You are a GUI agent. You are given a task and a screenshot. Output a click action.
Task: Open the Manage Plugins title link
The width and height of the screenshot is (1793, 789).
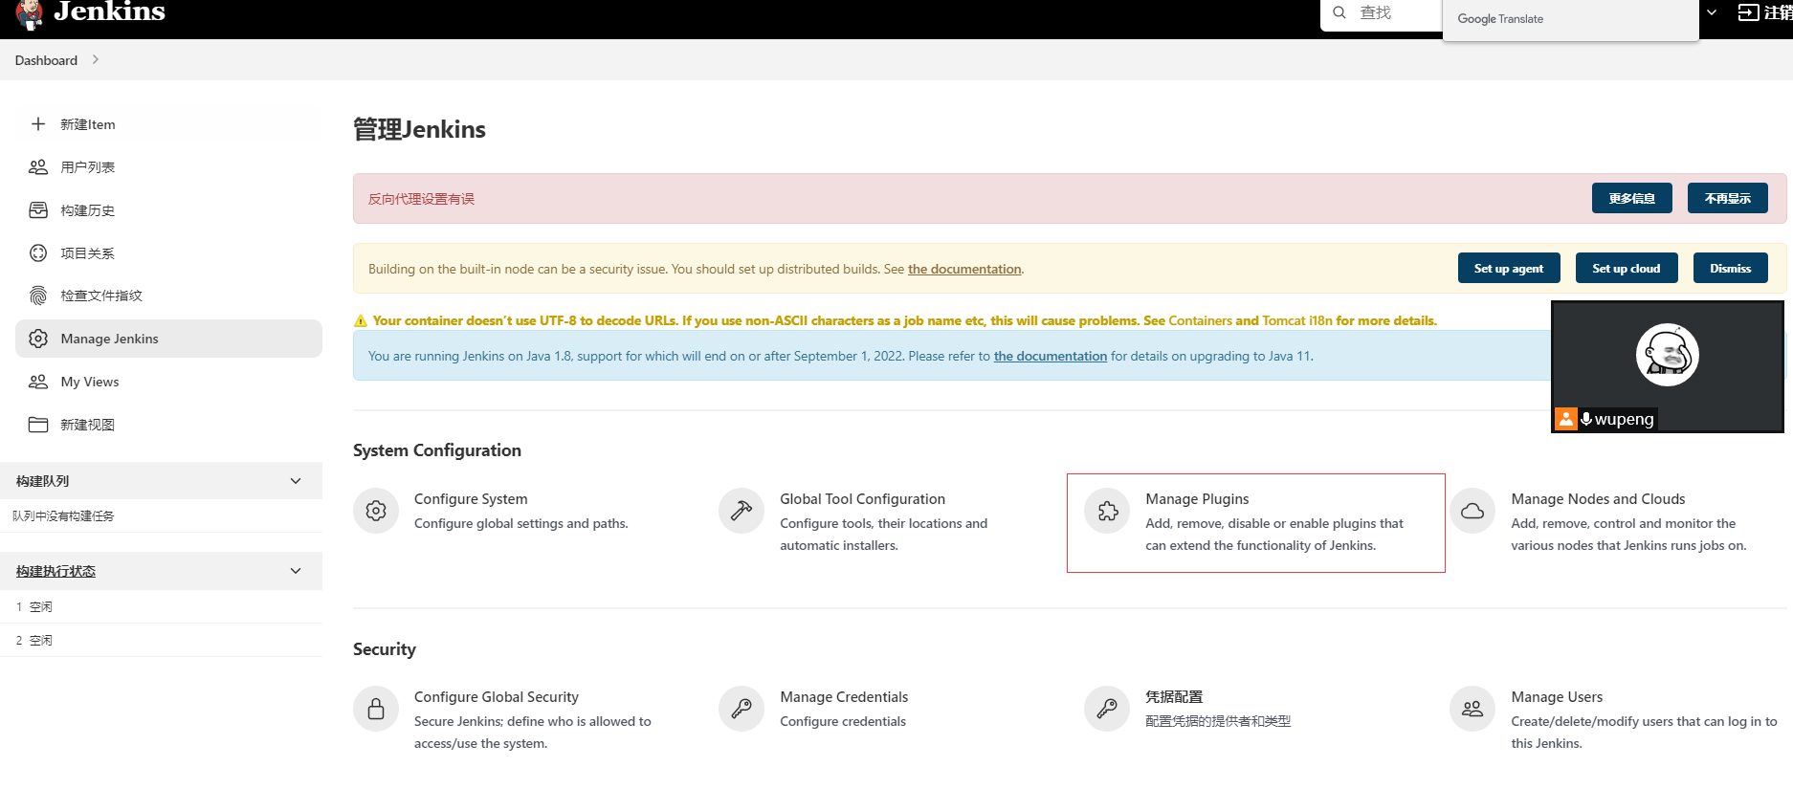1197,499
